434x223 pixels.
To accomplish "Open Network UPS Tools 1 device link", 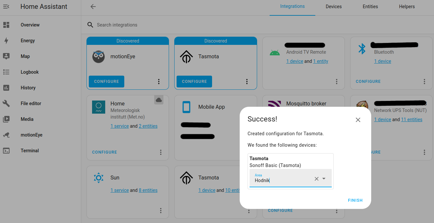I will click(x=383, y=120).
